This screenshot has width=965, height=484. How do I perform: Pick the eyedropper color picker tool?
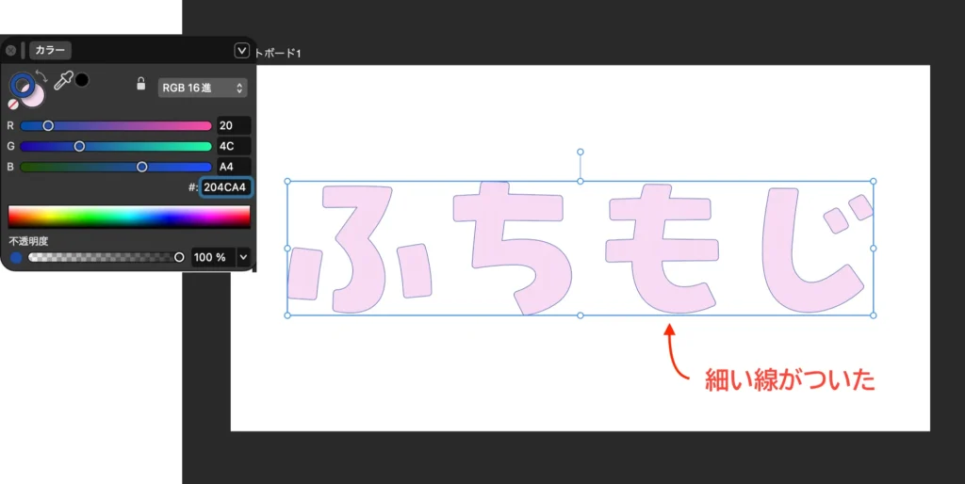[62, 82]
